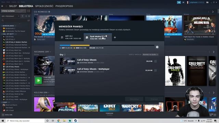
Task: Open Windows notification center icon
Action: tap(216, 121)
